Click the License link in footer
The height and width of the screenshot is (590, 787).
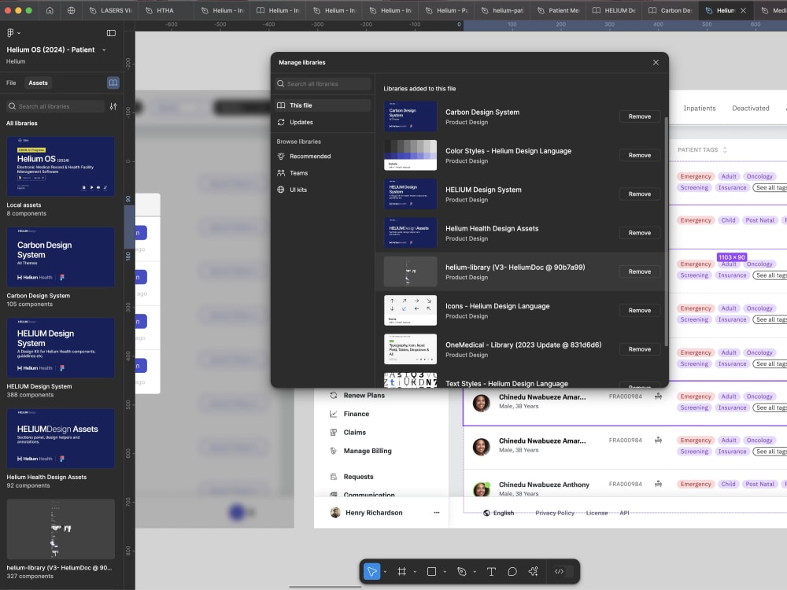pos(597,513)
